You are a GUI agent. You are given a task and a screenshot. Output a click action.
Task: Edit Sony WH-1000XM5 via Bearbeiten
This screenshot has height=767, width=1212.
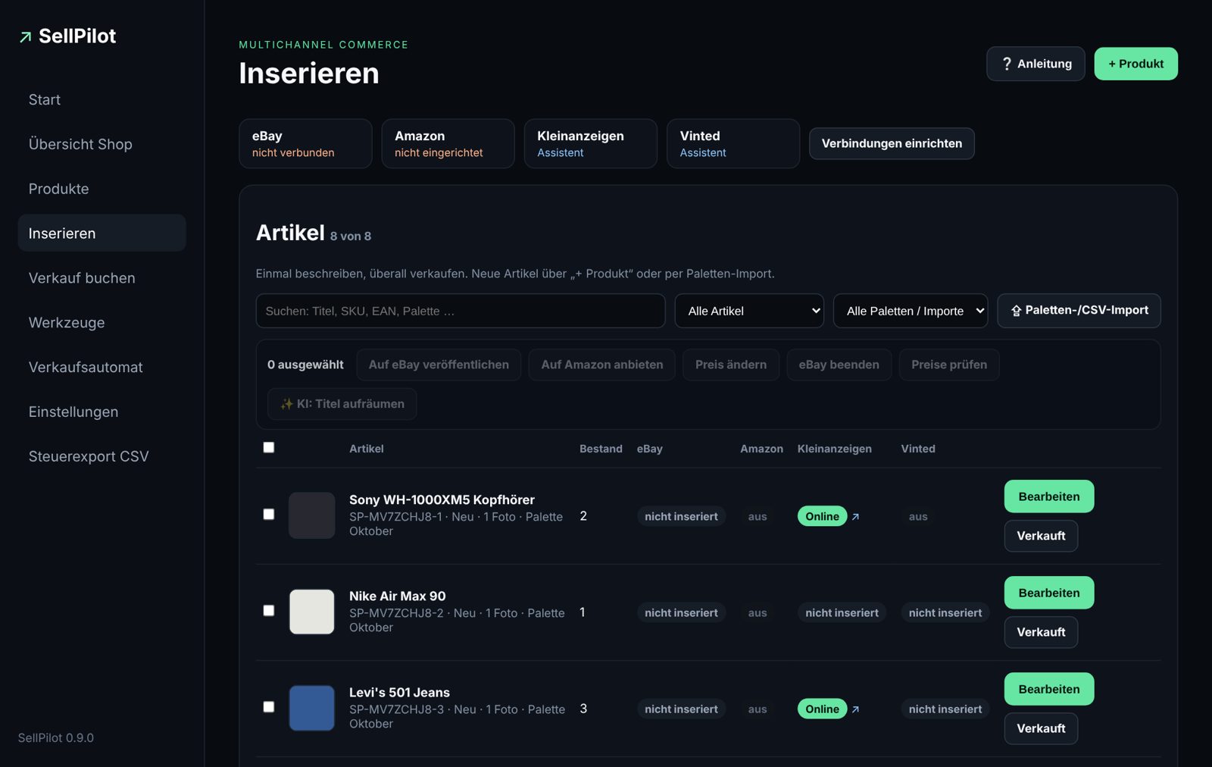tap(1049, 496)
